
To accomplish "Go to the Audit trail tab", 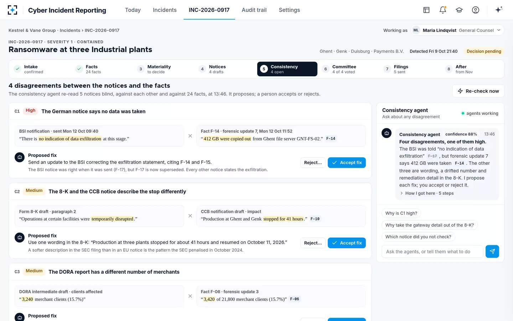I will click(254, 10).
